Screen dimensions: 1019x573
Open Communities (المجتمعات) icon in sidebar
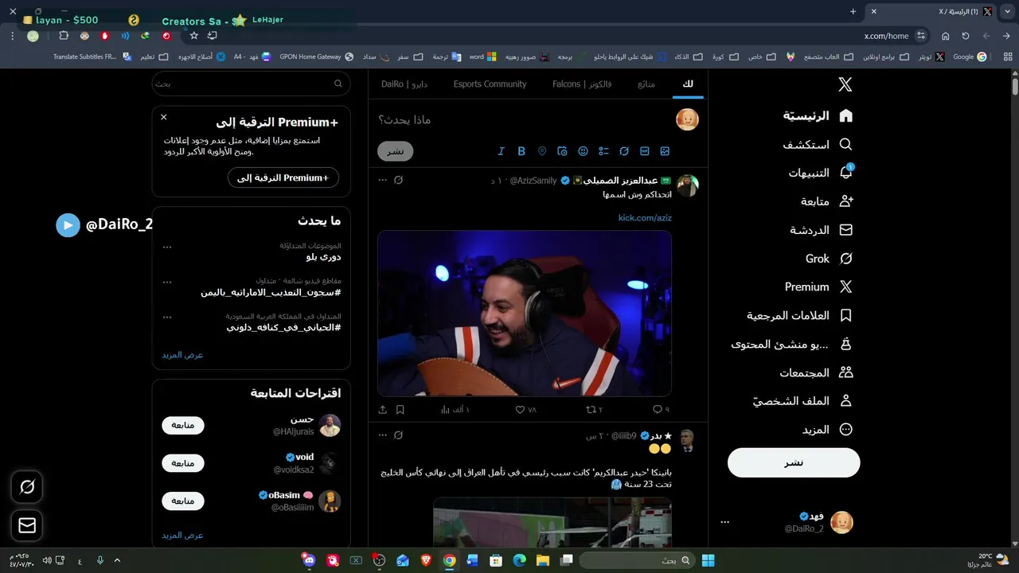coord(845,372)
